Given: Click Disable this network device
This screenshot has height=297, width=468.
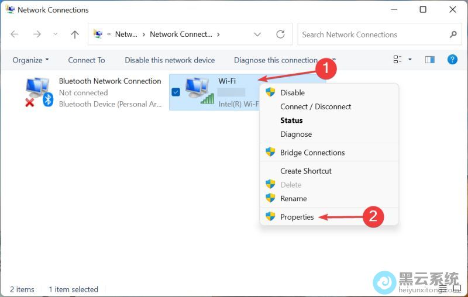Looking at the screenshot, I should (170, 60).
